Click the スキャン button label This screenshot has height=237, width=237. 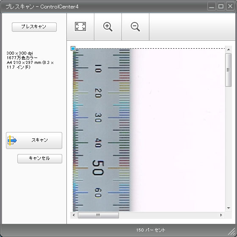pos(40,140)
